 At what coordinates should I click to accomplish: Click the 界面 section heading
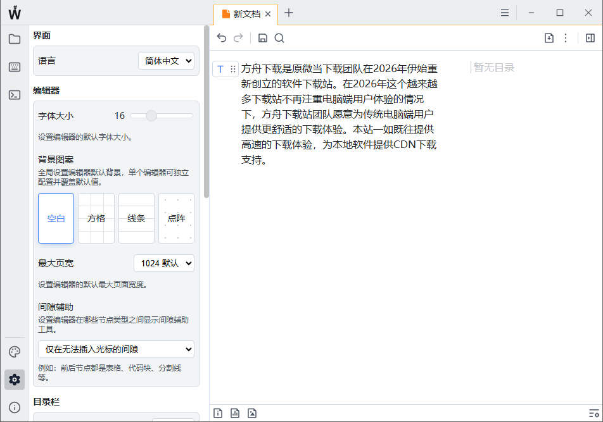coord(42,35)
